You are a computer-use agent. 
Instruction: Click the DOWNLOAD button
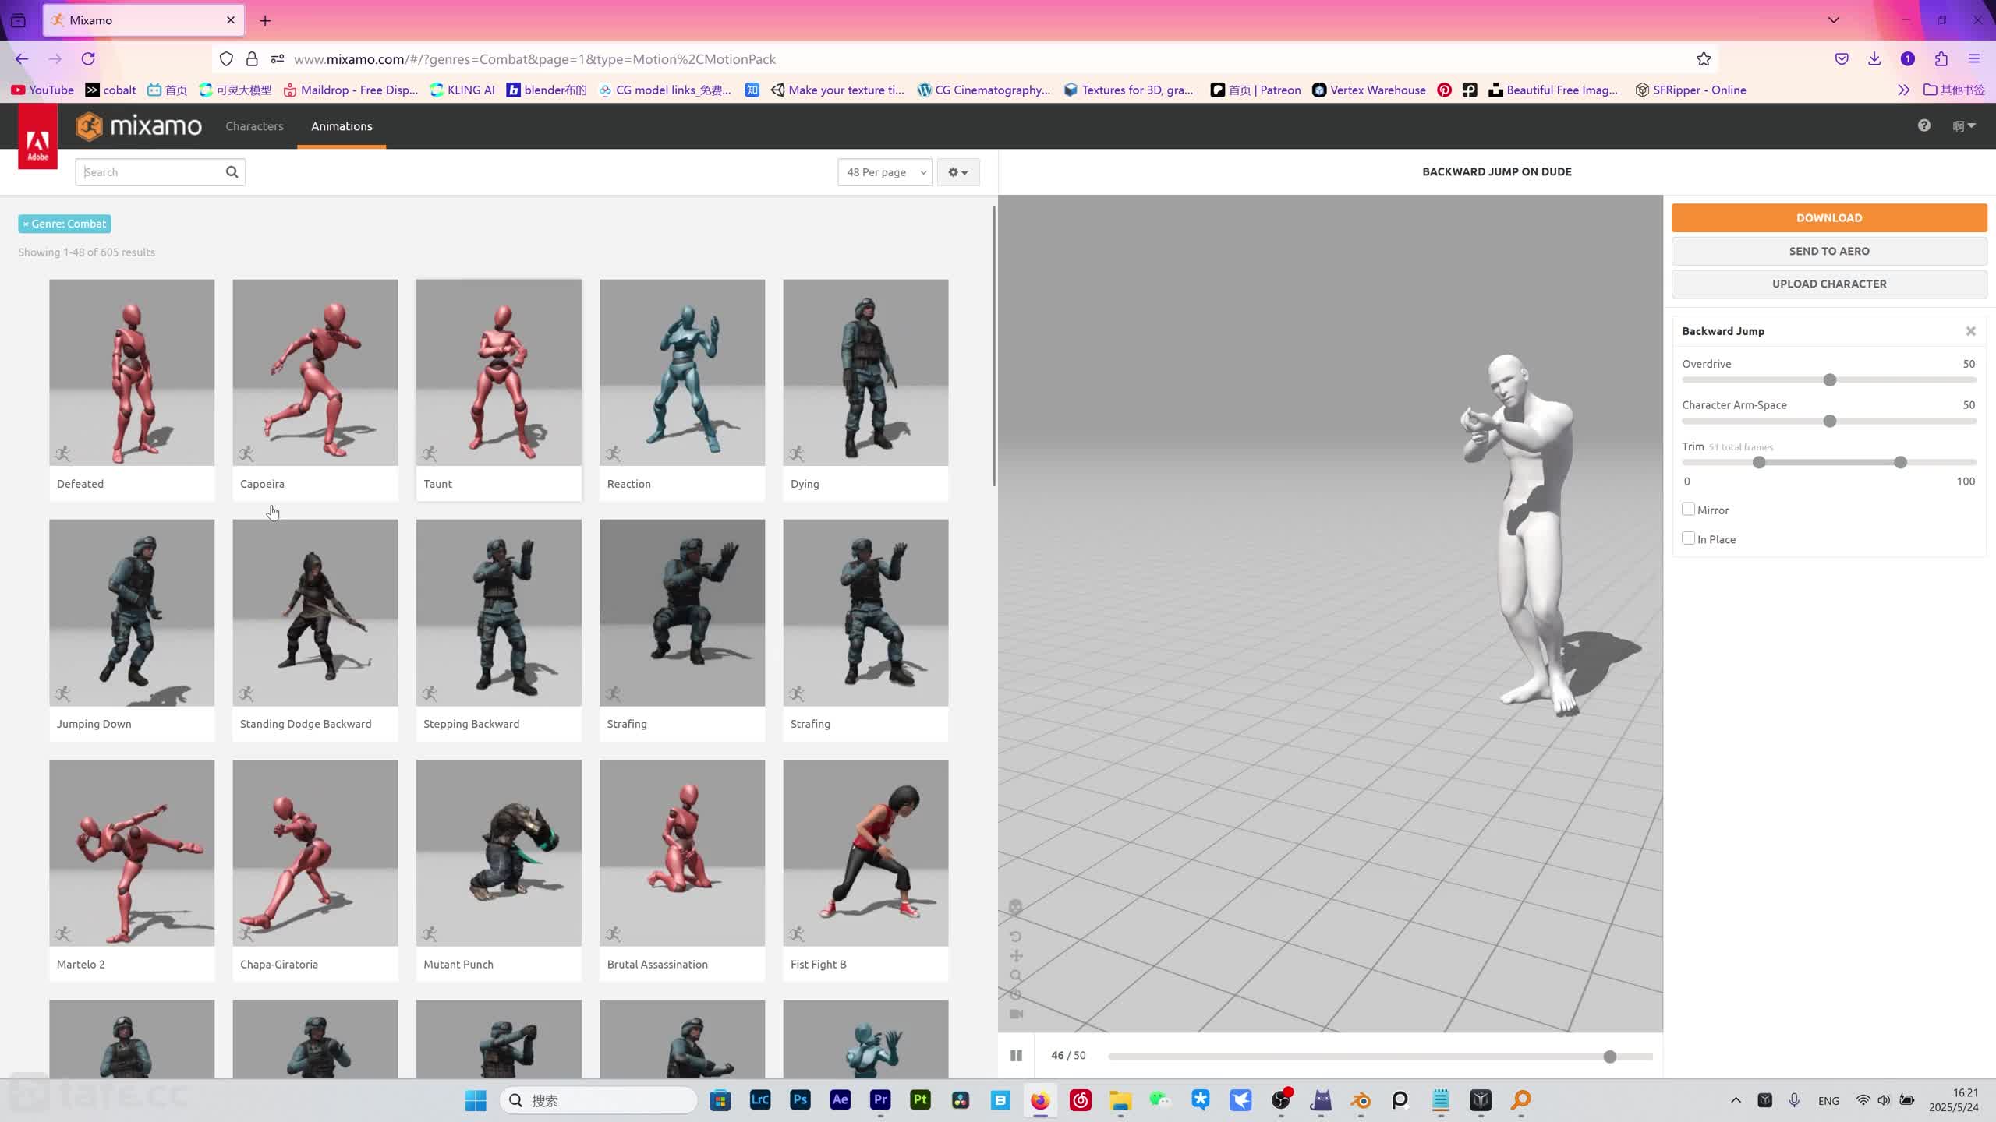tap(1829, 217)
